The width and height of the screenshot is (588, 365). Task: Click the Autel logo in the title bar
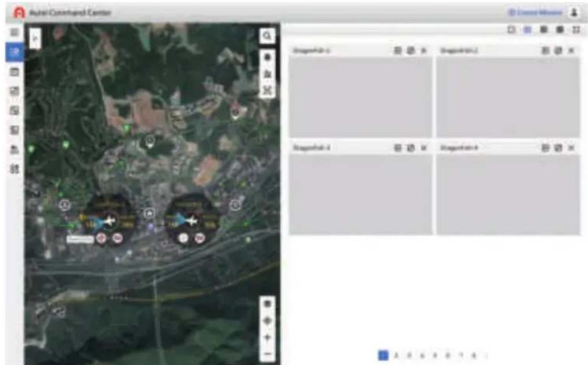[19, 12]
